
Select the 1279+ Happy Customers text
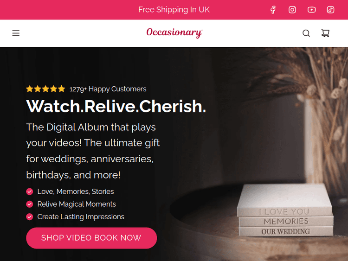pos(108,89)
